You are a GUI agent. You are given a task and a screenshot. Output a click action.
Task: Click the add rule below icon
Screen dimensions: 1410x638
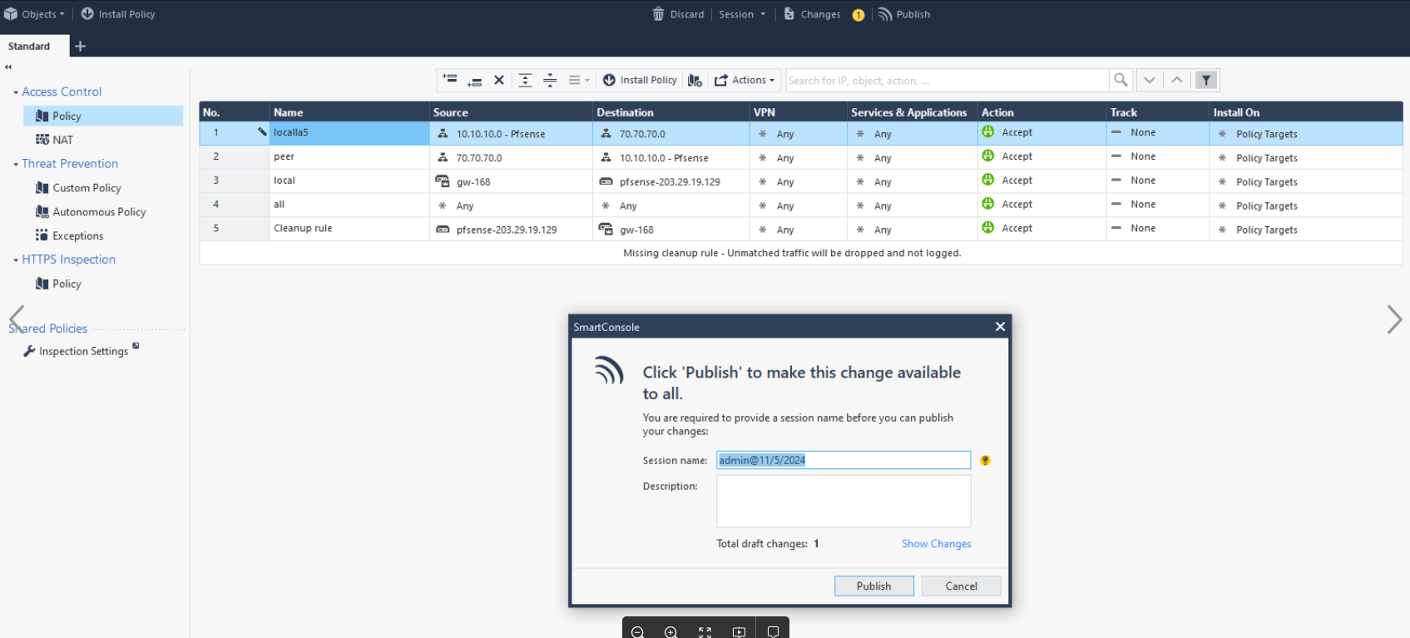click(x=474, y=81)
